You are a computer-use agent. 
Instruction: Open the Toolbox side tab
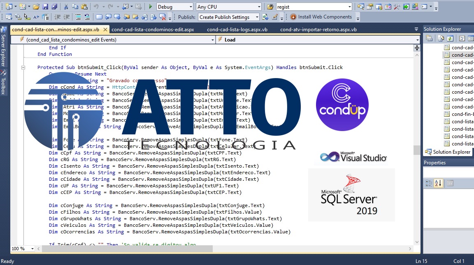click(x=3, y=83)
